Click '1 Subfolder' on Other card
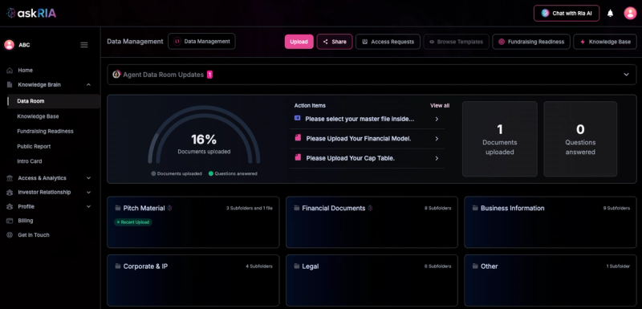The width and height of the screenshot is (642, 309). coord(618,266)
